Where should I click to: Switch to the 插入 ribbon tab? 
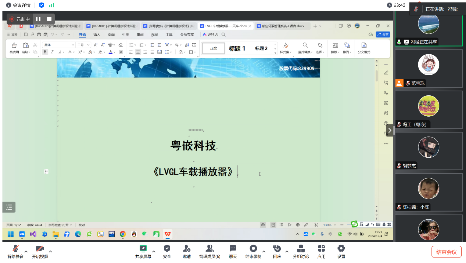(97, 35)
